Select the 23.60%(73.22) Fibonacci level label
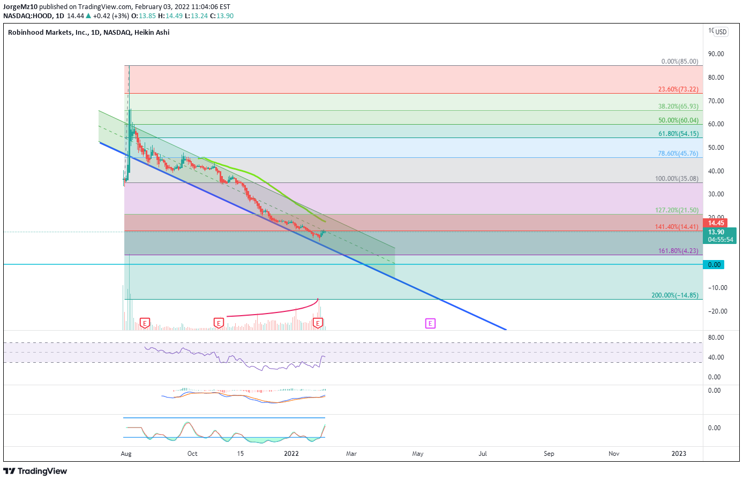Image resolution: width=743 pixels, height=481 pixels. click(x=678, y=89)
